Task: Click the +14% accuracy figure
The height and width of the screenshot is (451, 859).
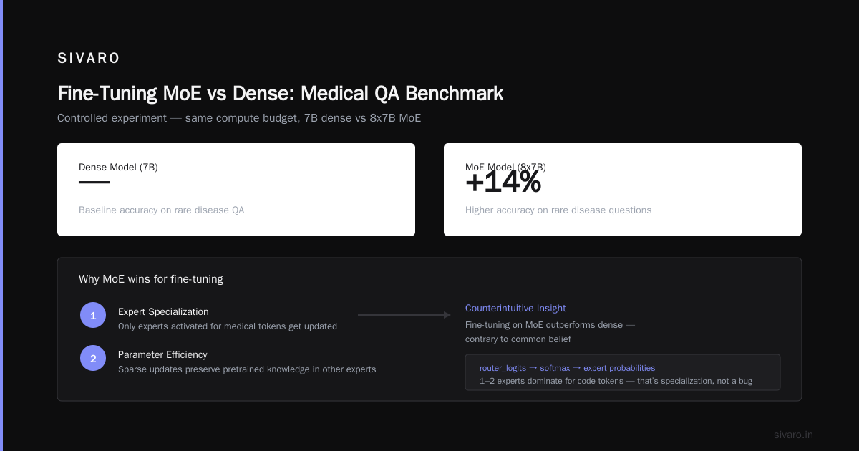Action: click(x=503, y=183)
